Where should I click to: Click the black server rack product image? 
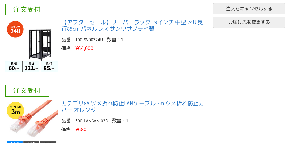[x=40, y=44]
